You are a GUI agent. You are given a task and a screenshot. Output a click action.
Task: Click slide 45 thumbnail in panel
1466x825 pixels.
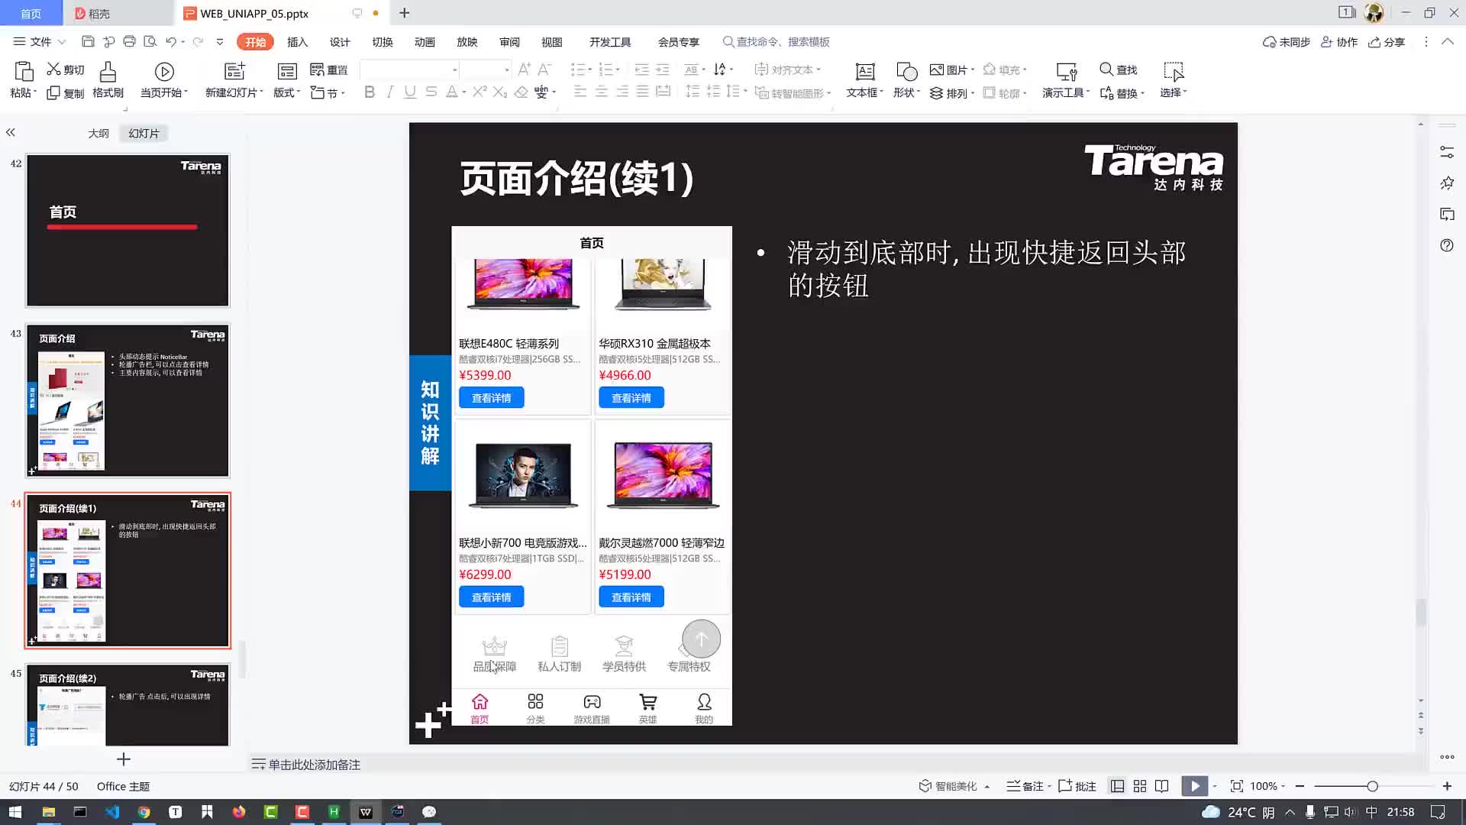tap(127, 705)
